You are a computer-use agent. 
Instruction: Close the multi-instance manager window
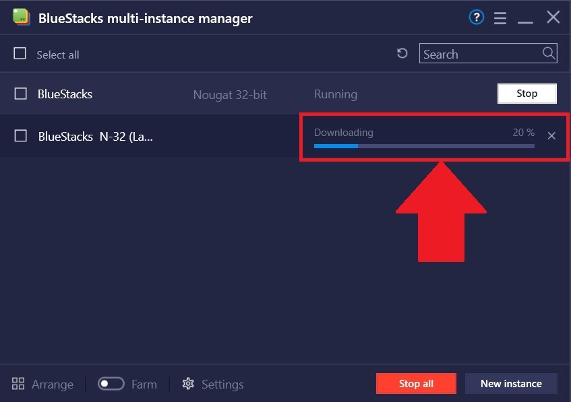(553, 17)
